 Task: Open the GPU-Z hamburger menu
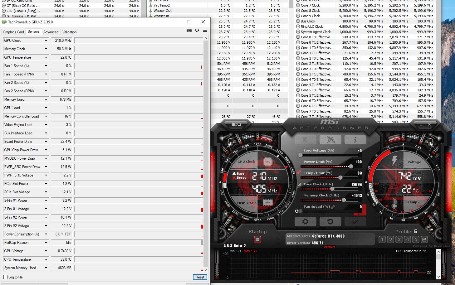coord(205,30)
